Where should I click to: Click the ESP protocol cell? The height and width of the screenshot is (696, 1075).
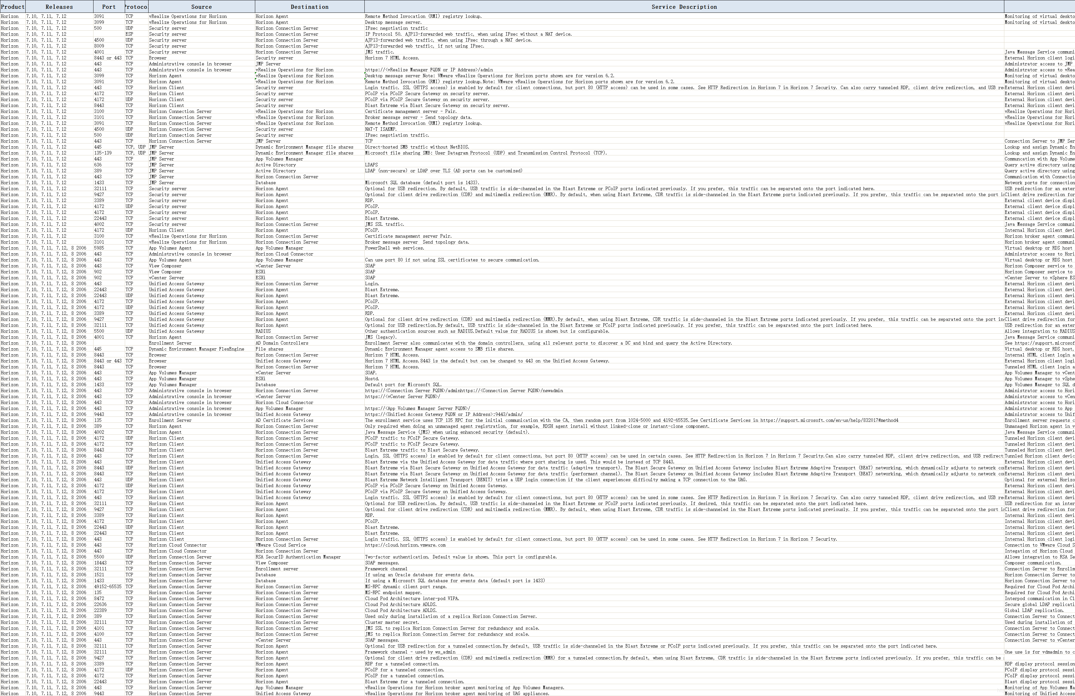[x=129, y=34]
